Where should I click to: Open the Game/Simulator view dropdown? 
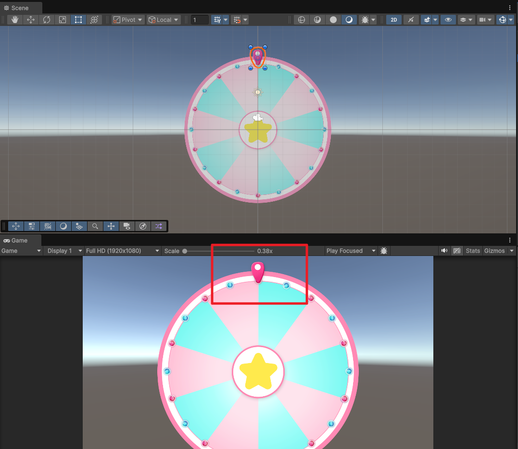pyautogui.click(x=21, y=251)
